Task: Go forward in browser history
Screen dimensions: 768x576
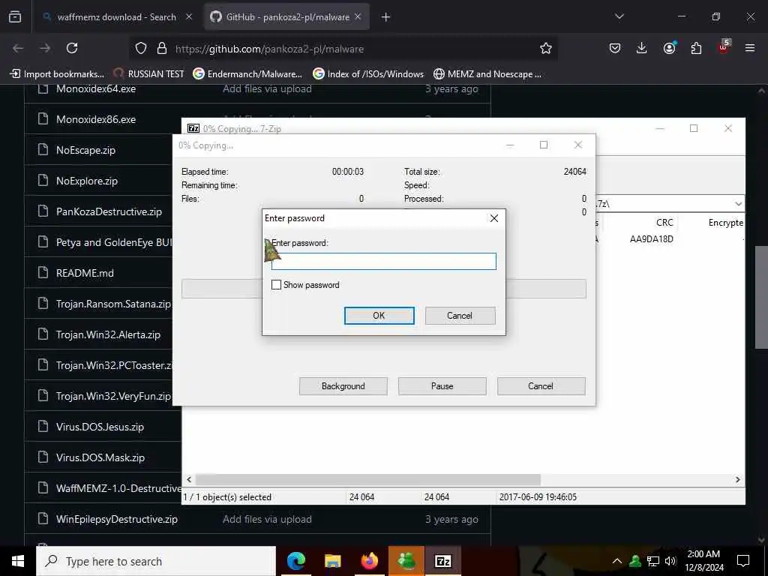Action: (45, 48)
